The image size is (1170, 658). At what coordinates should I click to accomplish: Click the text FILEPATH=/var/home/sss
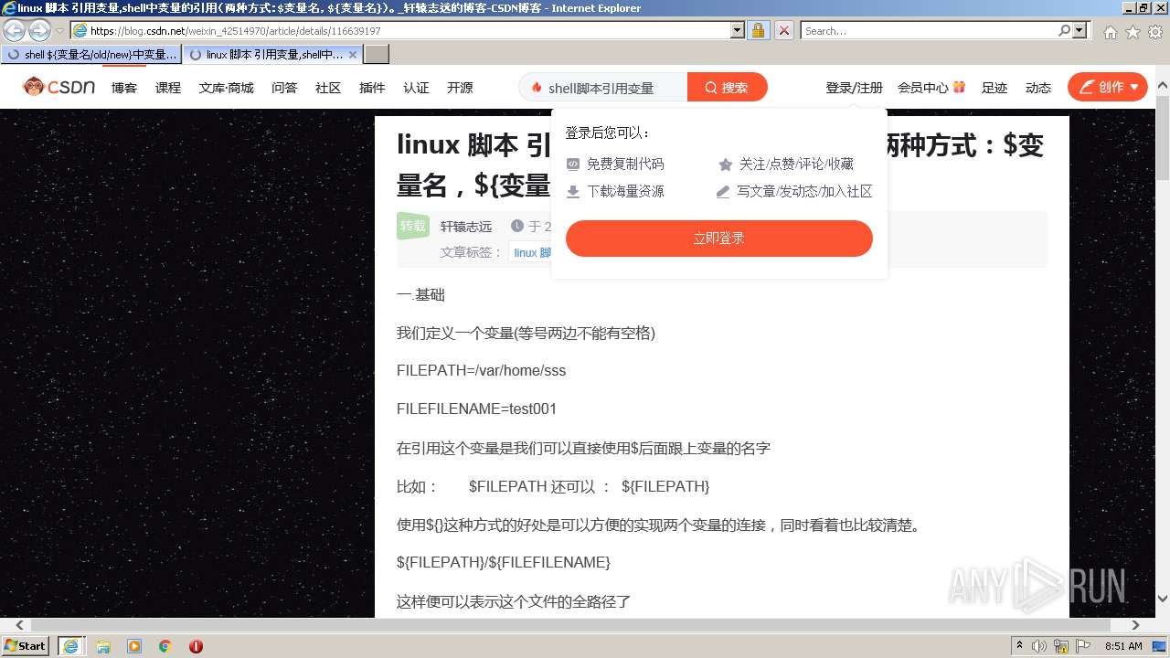pyautogui.click(x=482, y=370)
